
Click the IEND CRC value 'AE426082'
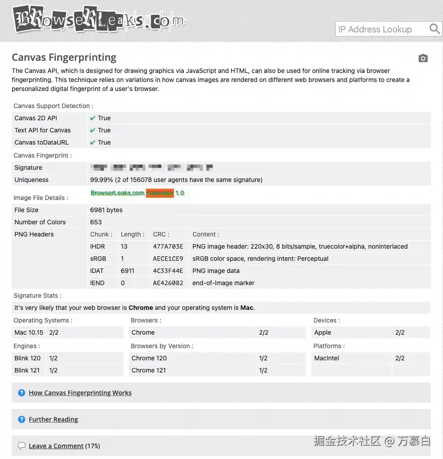click(x=168, y=283)
